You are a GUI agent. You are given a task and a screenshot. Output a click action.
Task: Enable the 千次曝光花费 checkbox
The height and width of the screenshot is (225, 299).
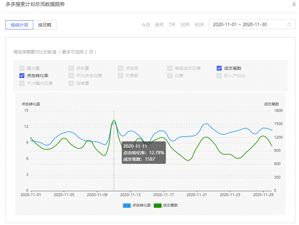[x=22, y=83]
